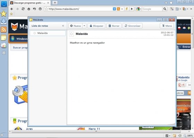Open Favorites star in sidebar
Viewport: 194px width, 138px height.
tap(3, 14)
